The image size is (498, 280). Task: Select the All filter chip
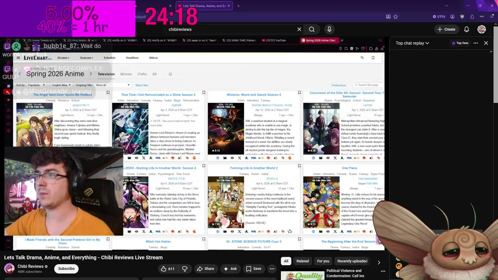click(286, 261)
